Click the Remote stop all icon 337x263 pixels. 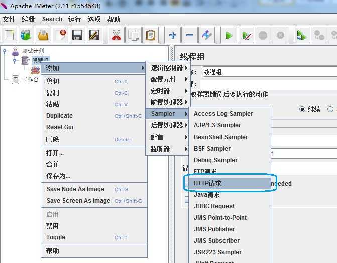pyautogui.click(x=319, y=35)
